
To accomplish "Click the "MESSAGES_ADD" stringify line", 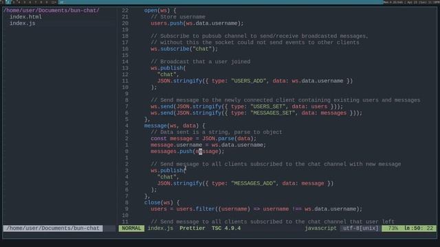I will coord(245,183).
